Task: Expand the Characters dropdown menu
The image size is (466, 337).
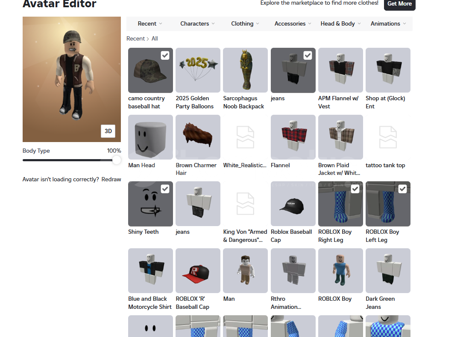Action: tap(197, 24)
